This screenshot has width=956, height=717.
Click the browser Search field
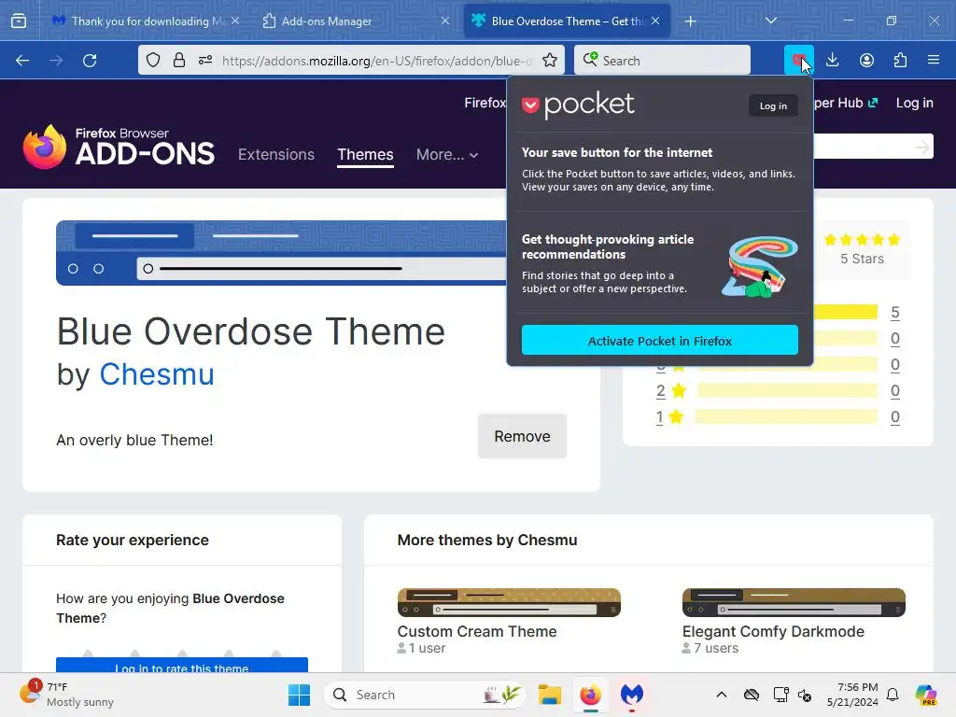(x=662, y=61)
